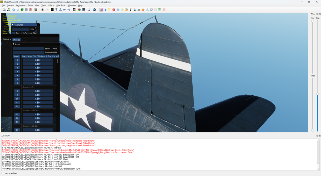
Task: Collapse the Args section triangle
Action: pos(13,44)
